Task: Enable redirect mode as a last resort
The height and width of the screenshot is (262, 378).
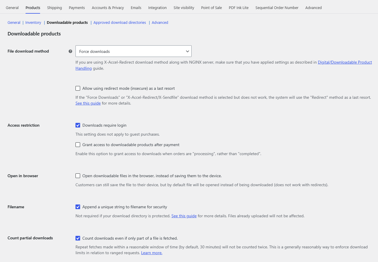Action: (78, 88)
